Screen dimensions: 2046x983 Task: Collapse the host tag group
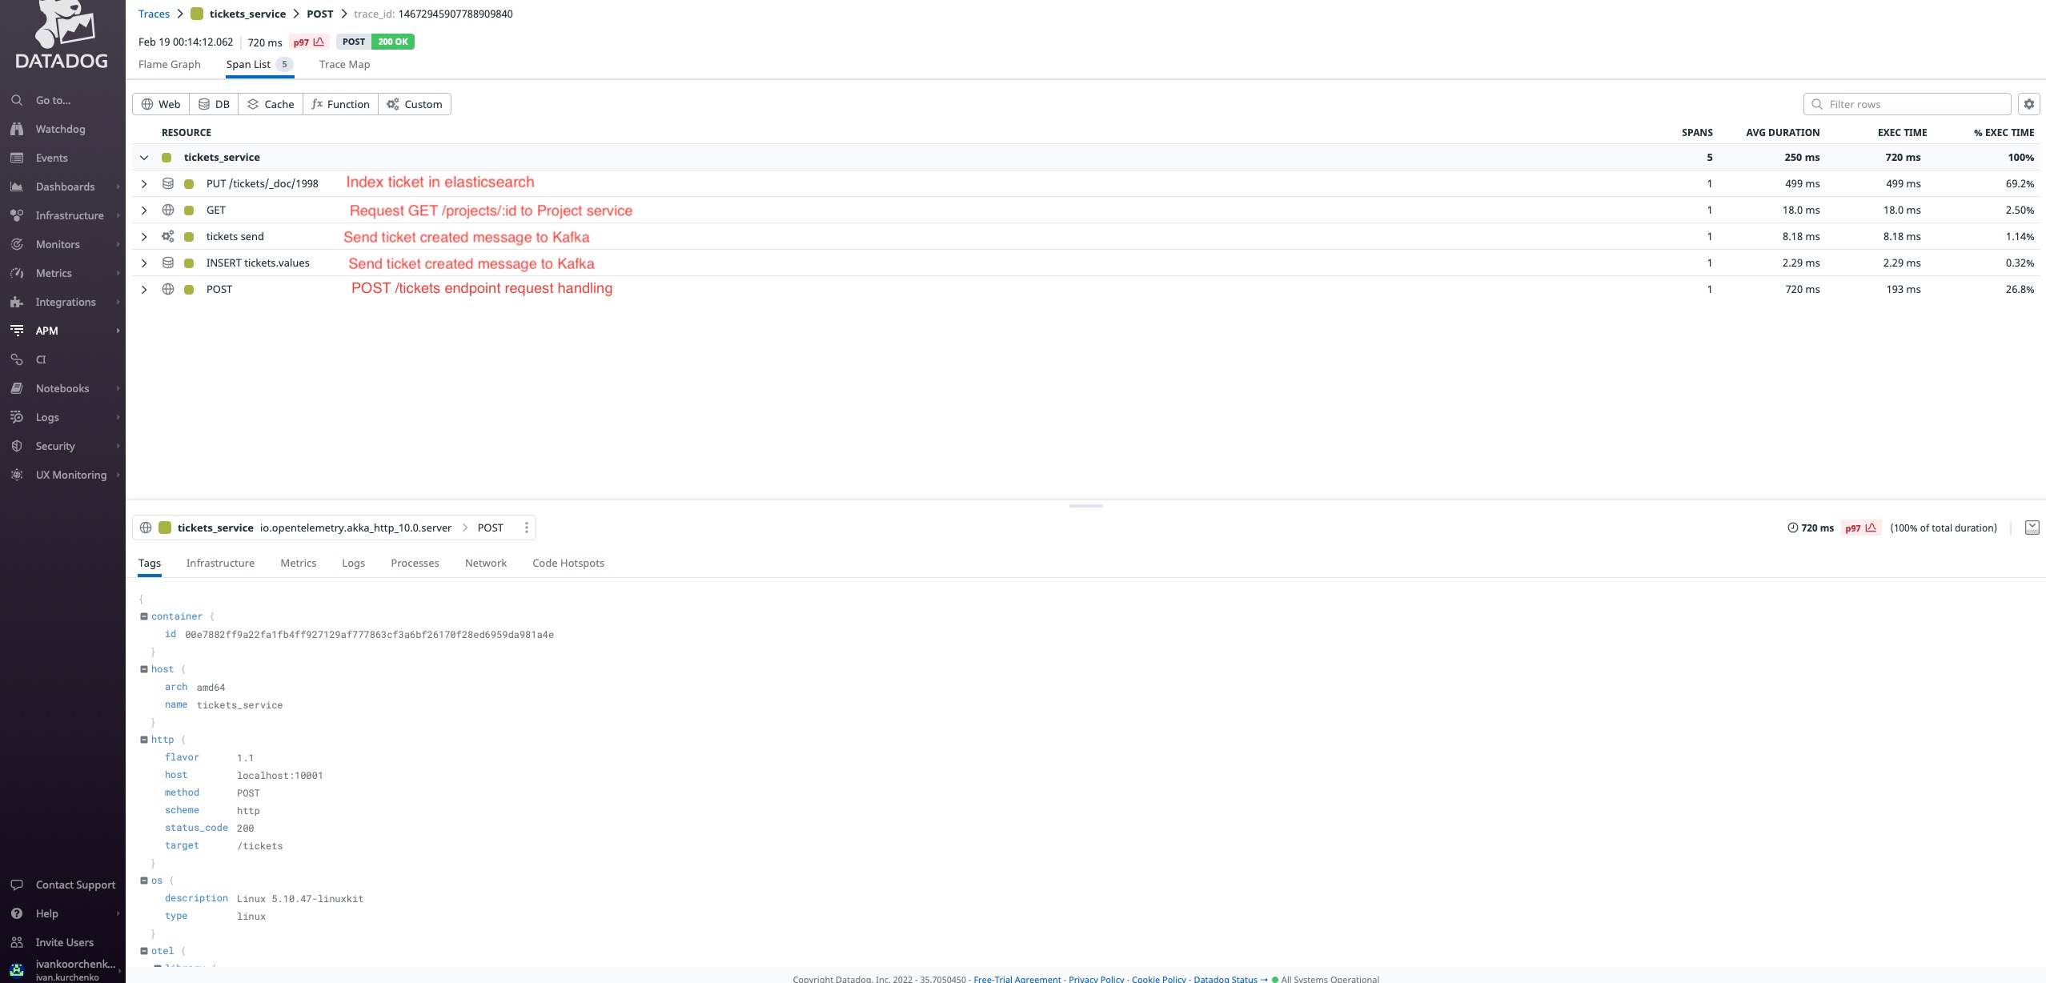click(144, 669)
